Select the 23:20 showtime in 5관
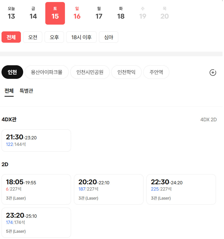 click(x=36, y=222)
